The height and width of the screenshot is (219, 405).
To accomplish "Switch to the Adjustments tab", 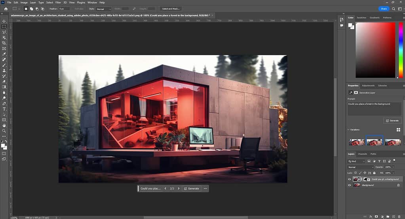I will [368, 86].
